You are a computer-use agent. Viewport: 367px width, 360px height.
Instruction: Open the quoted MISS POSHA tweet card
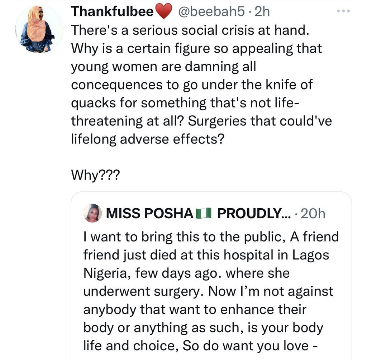click(x=212, y=276)
